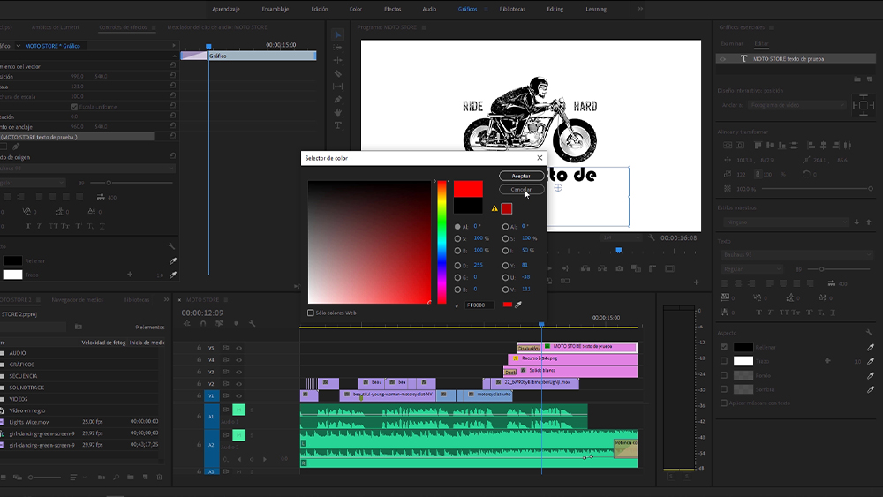Select the Type tool in toolbar
Viewport: 883px width, 497px height.
(338, 125)
